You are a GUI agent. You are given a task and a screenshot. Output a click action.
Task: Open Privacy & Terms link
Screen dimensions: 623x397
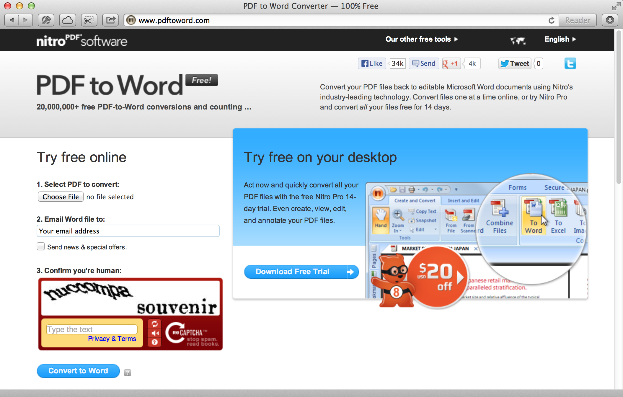click(112, 339)
